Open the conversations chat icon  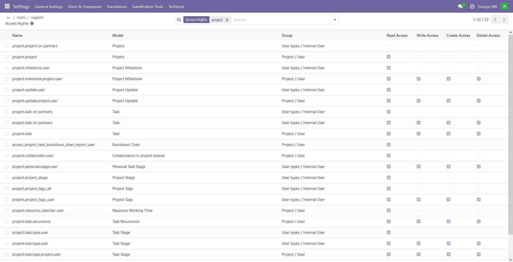click(461, 7)
